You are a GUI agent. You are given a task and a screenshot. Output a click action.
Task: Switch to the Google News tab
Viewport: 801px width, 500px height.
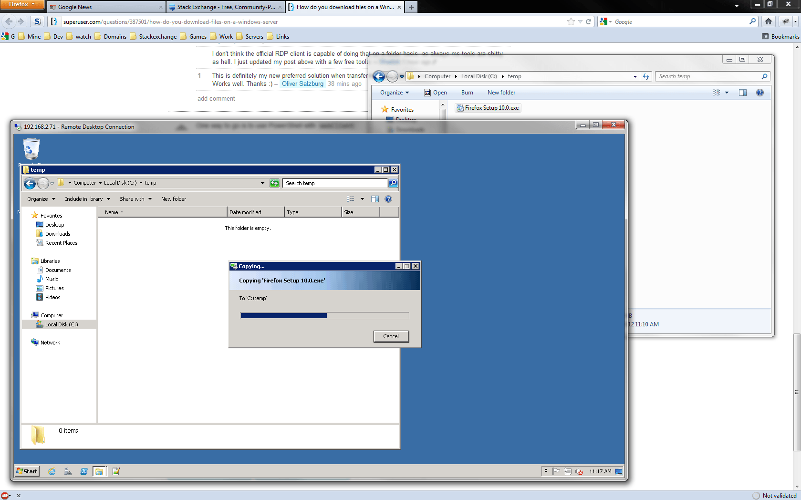106,7
